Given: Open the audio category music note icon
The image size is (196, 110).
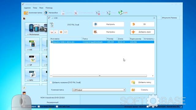Looking at the screenshot, I should pyautogui.click(x=24, y=88).
